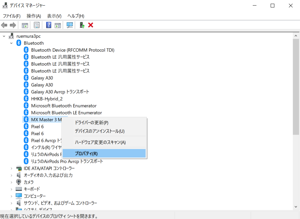This screenshot has height=219, width=300.
Task: Collapse the Bluetooth category
Action: tap(11, 43)
